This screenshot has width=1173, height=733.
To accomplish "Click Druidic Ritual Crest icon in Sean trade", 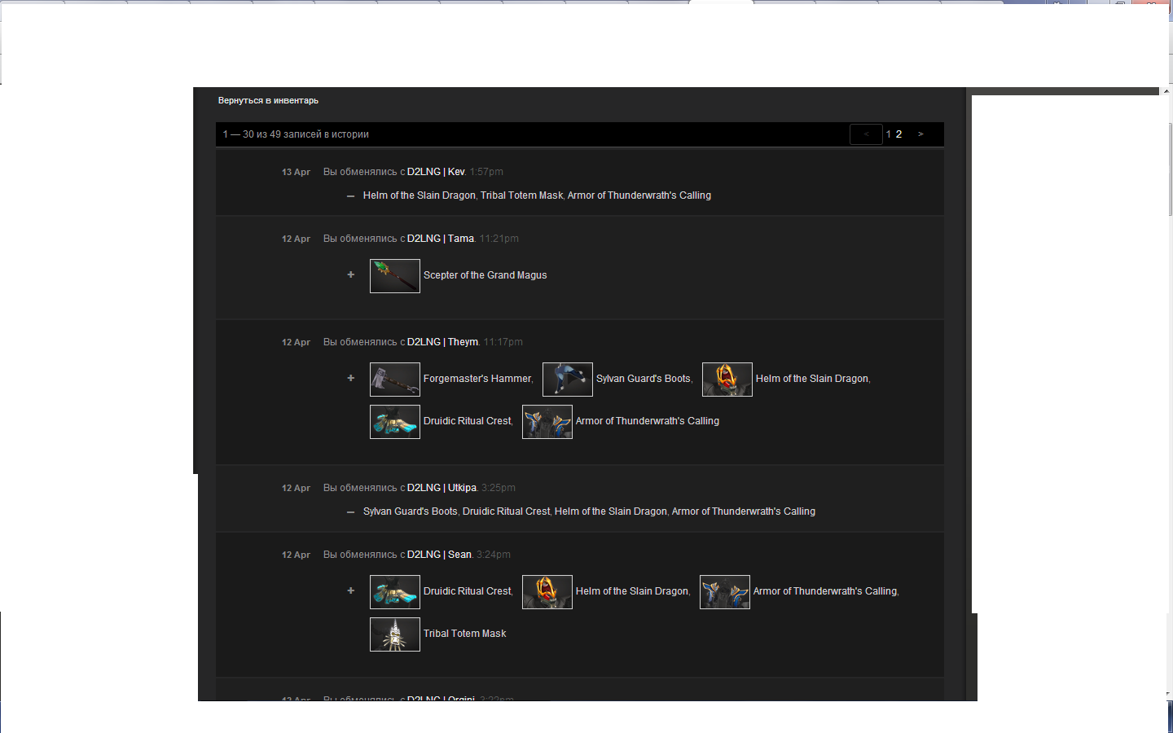I will pos(395,592).
